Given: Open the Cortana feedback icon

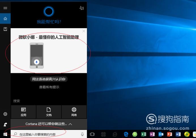Looking at the screenshot, I should click(x=5, y=124).
